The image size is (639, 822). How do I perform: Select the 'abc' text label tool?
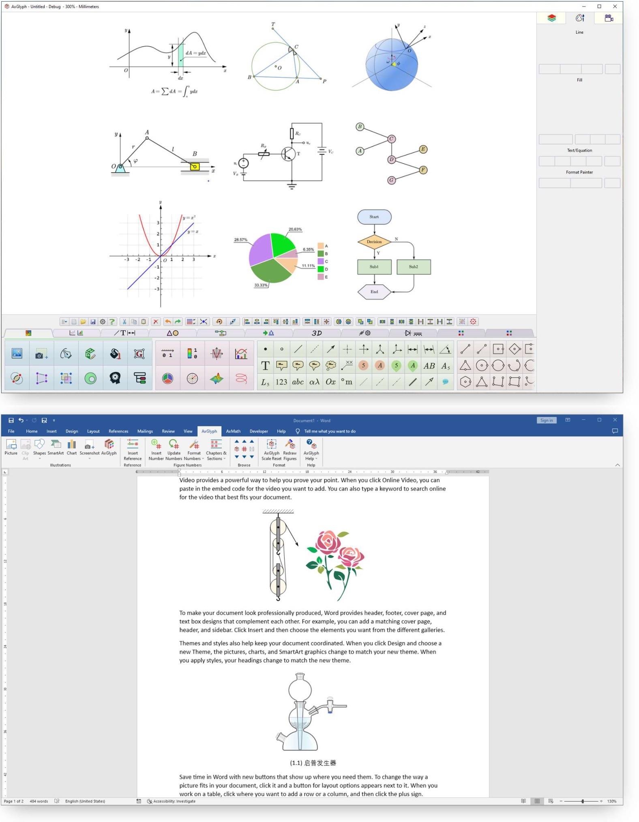(298, 382)
